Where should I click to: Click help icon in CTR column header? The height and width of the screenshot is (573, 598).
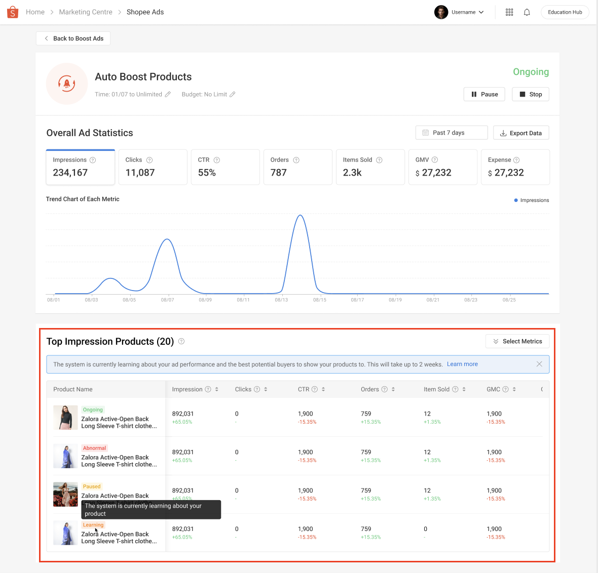coord(315,389)
